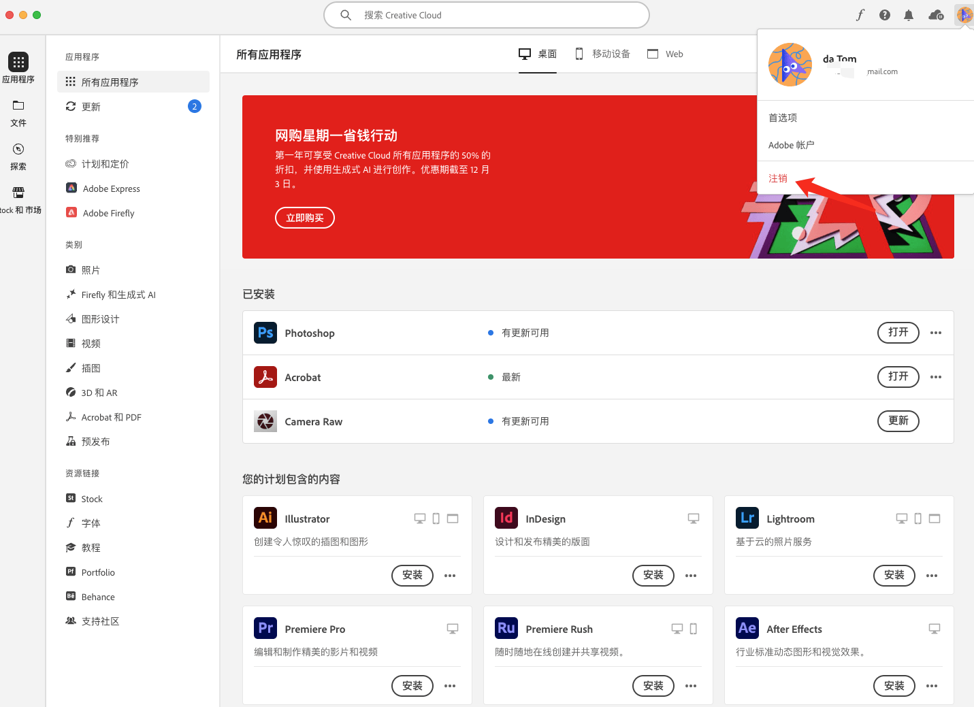The width and height of the screenshot is (974, 707).
Task: Select the 预发布 category
Action: pos(133,442)
